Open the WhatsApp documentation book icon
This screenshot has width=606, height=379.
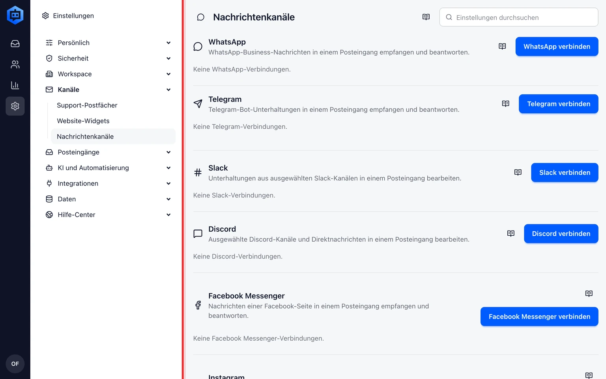502,46
